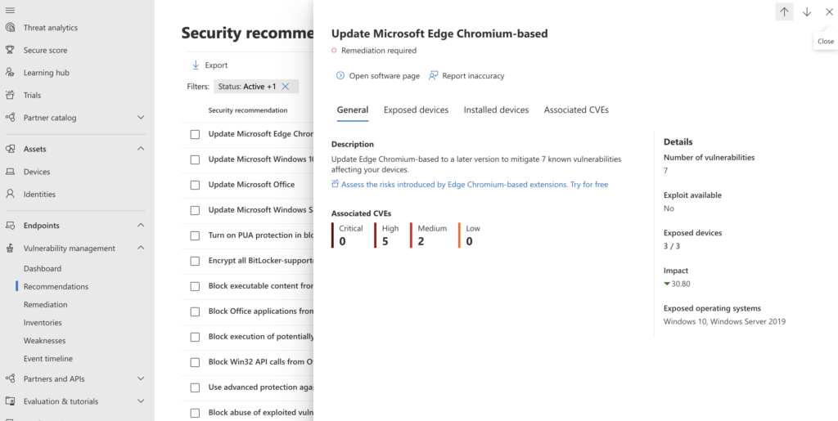Viewport: 838px width, 421px height.
Task: Select the Update Microsoft Edge row checkbox
Action: point(195,135)
